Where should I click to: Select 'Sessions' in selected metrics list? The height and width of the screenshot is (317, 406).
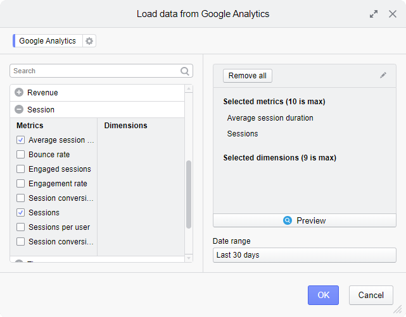pyautogui.click(x=243, y=134)
